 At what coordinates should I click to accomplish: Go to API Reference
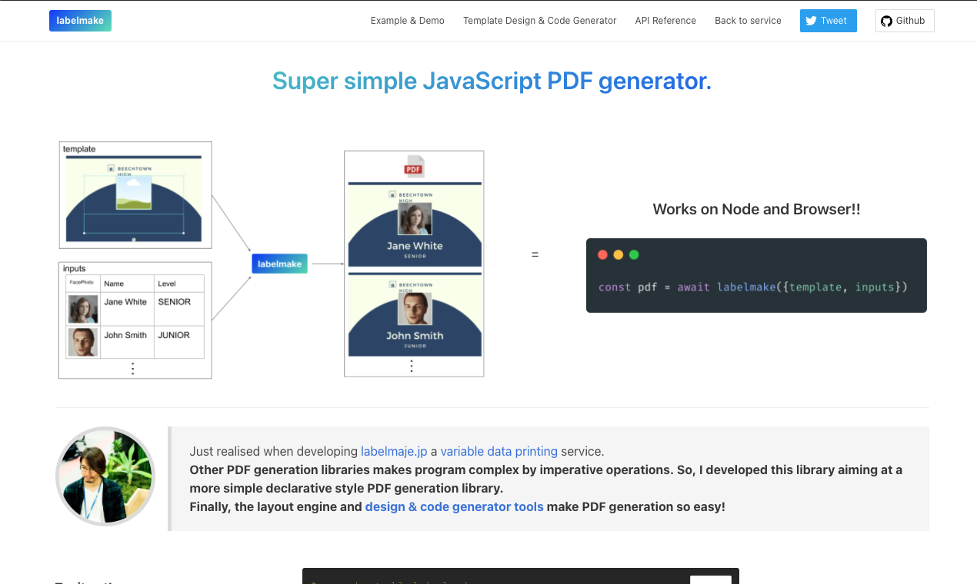click(665, 21)
